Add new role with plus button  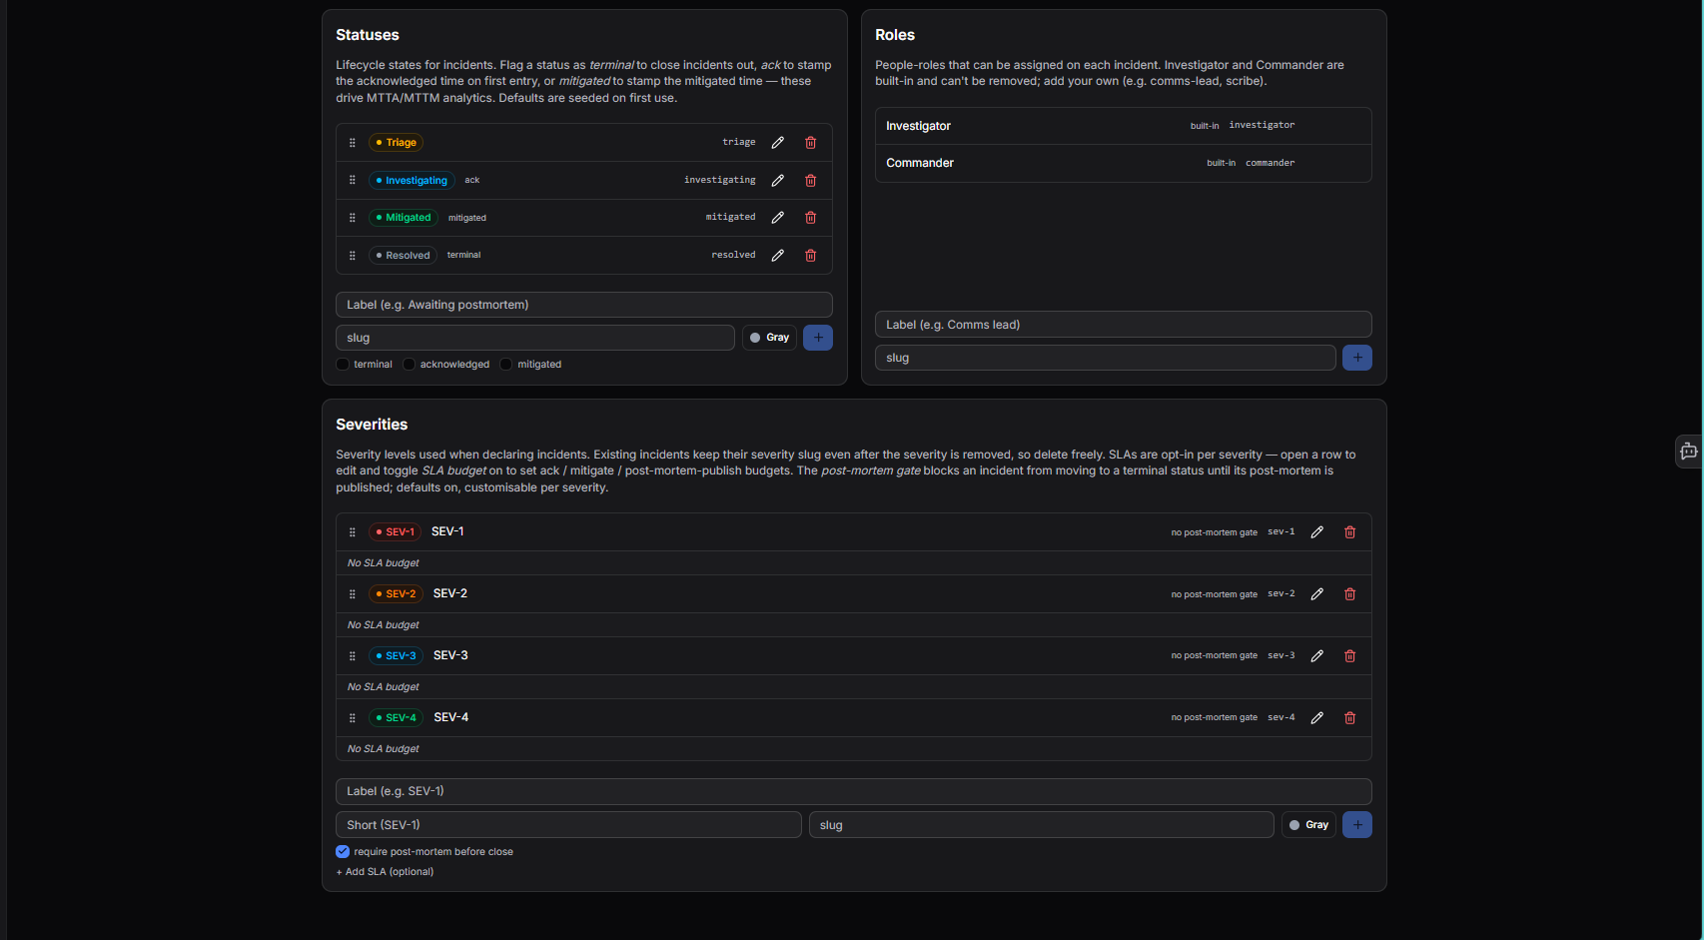[x=1357, y=358]
